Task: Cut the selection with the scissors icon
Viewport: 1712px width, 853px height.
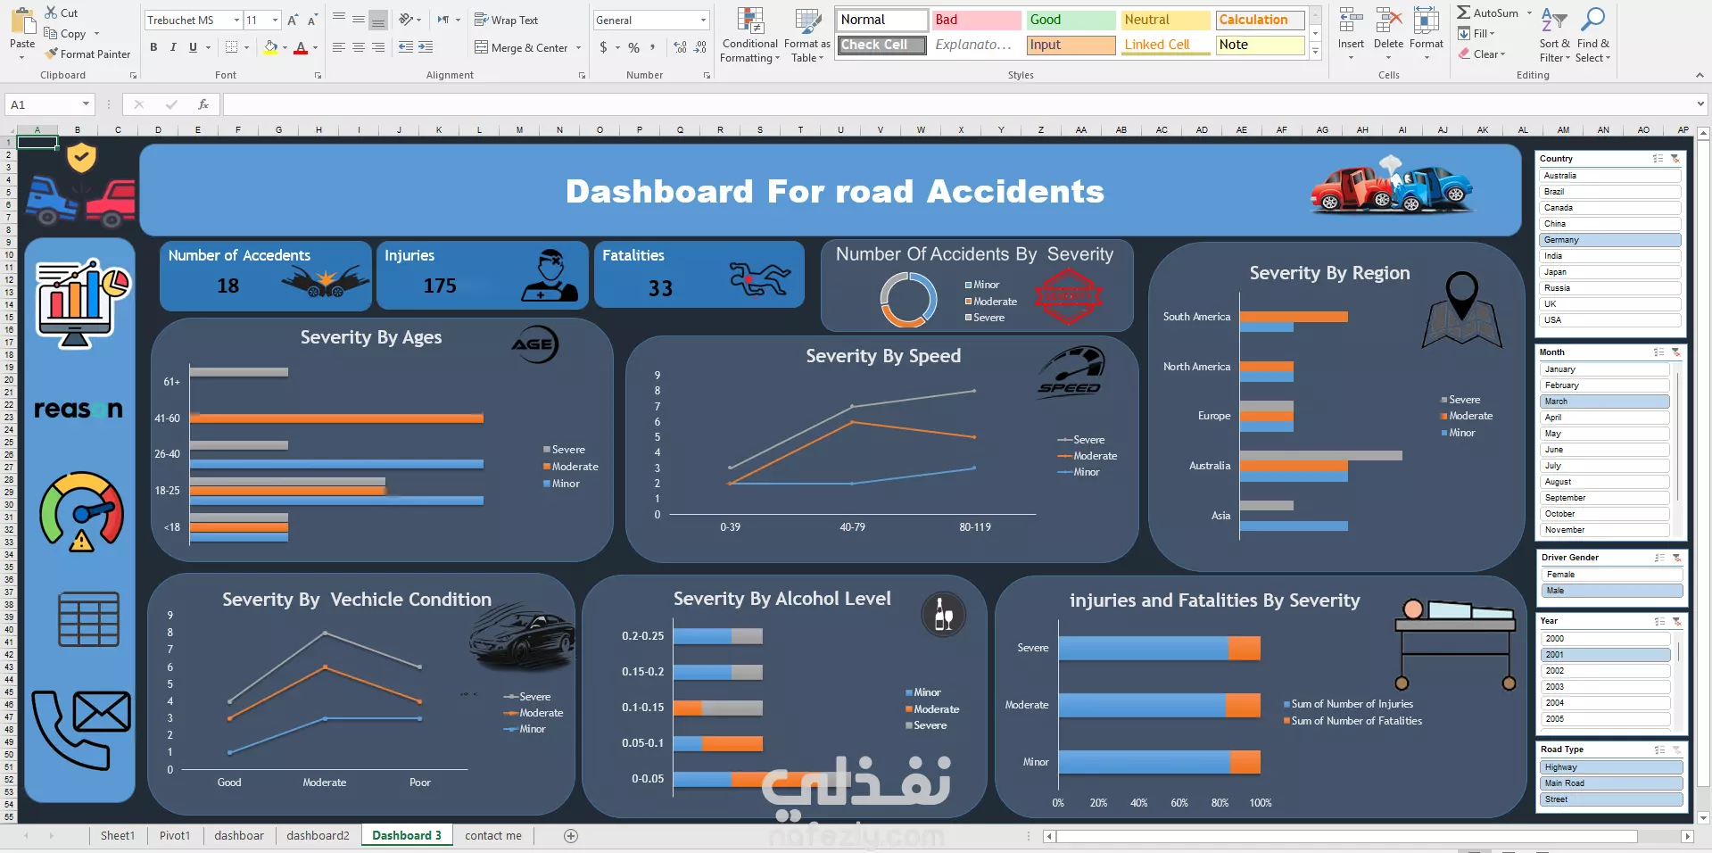Action: click(x=51, y=12)
